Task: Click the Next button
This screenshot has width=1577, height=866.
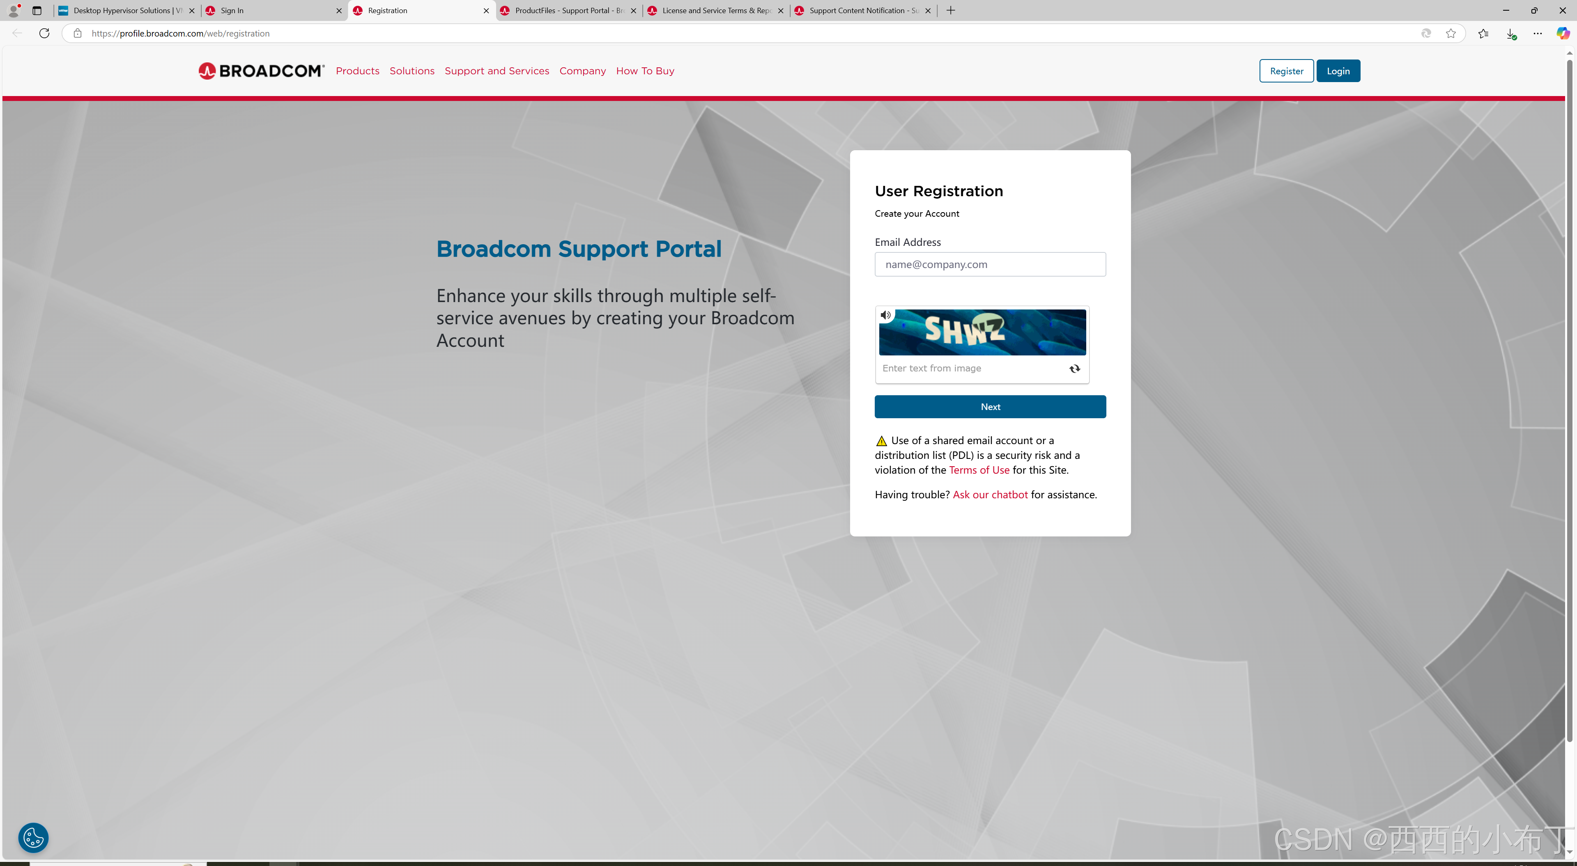Action: click(x=990, y=406)
